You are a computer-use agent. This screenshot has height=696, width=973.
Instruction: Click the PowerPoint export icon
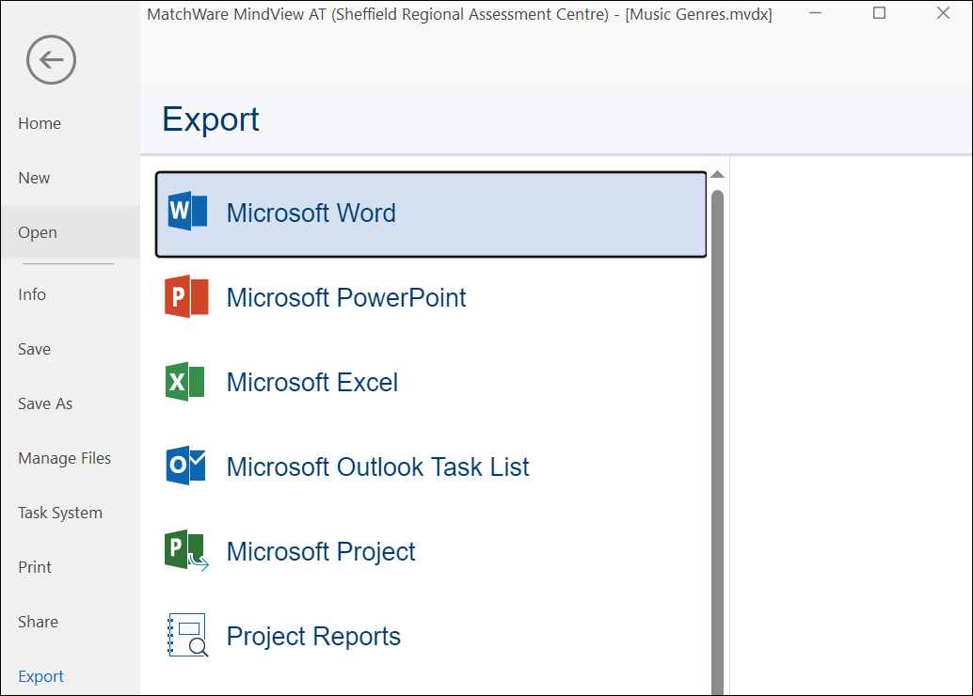(186, 297)
